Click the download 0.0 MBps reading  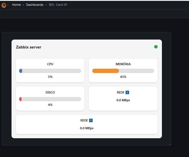[123, 100]
